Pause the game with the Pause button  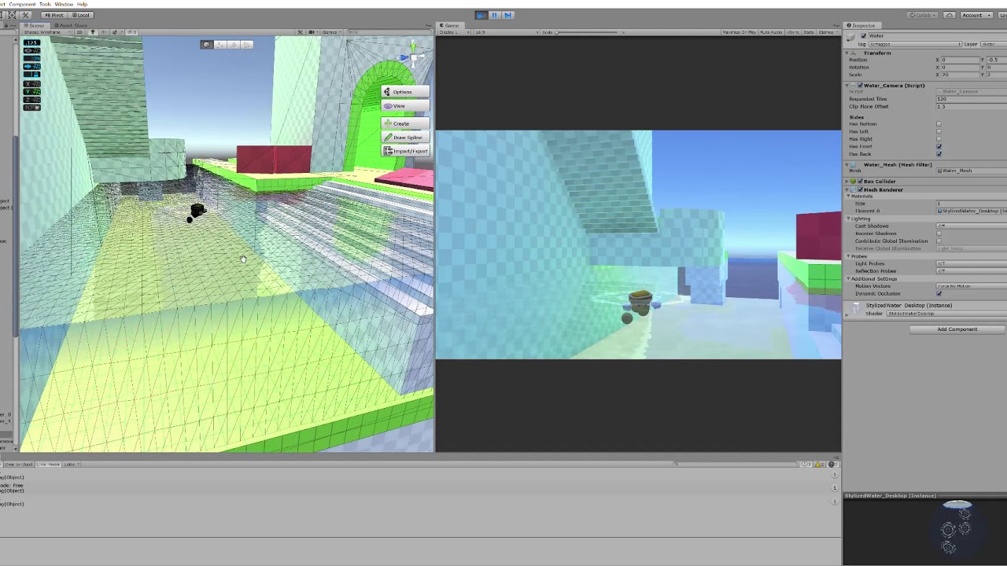tap(494, 15)
